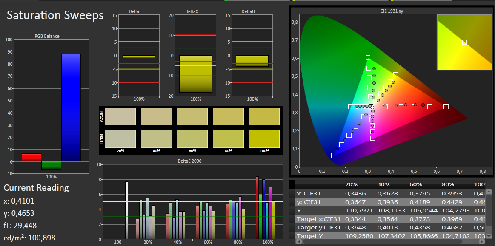Select the 60% column header in table

coord(416,184)
